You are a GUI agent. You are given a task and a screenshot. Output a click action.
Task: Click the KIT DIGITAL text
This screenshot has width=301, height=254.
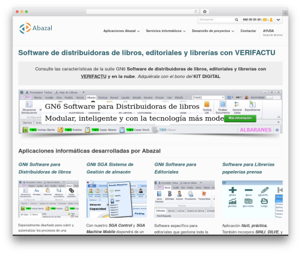[x=206, y=76]
